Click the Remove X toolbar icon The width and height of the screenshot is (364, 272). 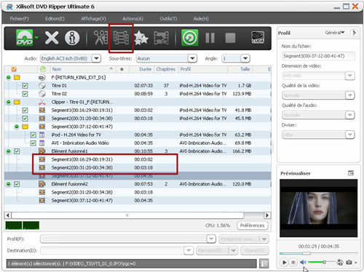pyautogui.click(x=52, y=38)
